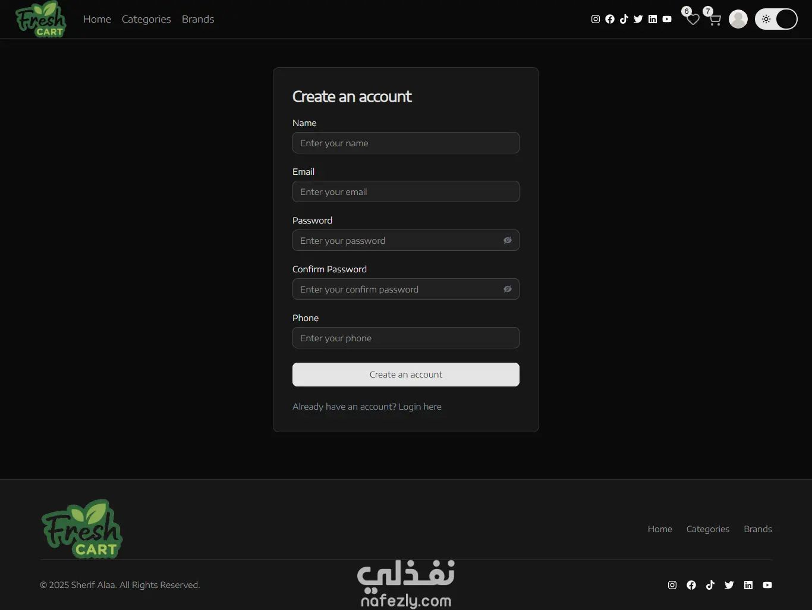Open the user profile avatar

point(738,19)
